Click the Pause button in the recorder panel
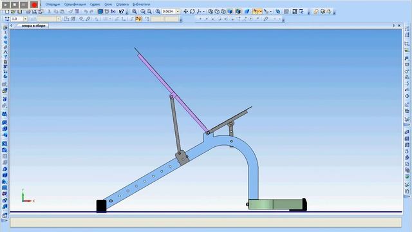Image resolution: width=412 pixels, height=232 pixels. click(x=24, y=5)
